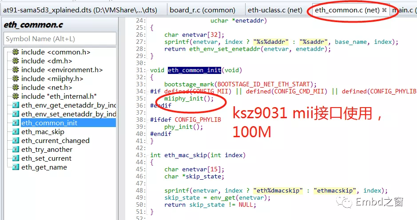Collapse the #ifdef CONFIG_PHYLIB block at line 38
This screenshot has height=220, width=417.
click(147, 120)
